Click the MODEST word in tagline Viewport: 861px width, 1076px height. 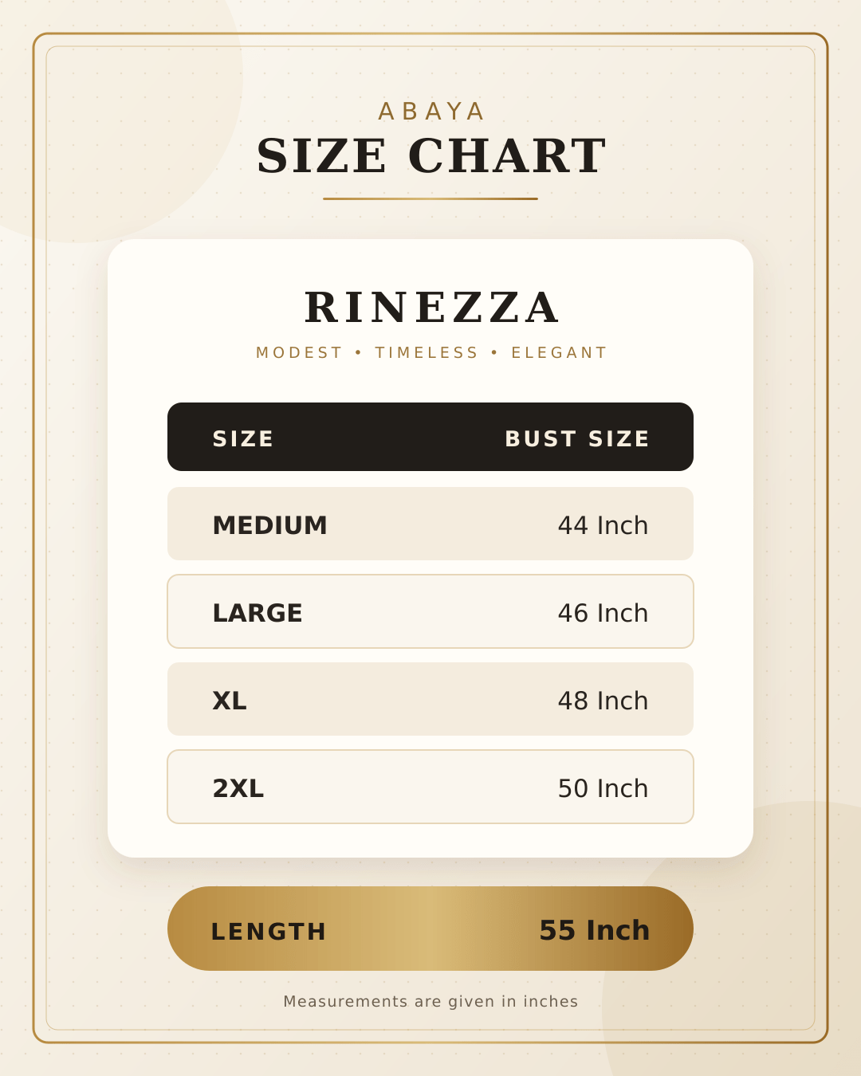point(299,352)
